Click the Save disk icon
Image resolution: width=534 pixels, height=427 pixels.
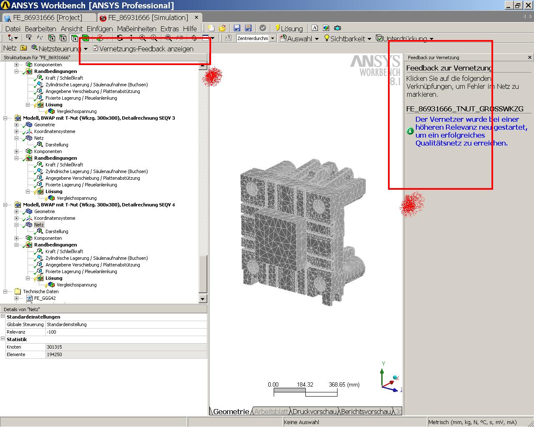pos(237,28)
